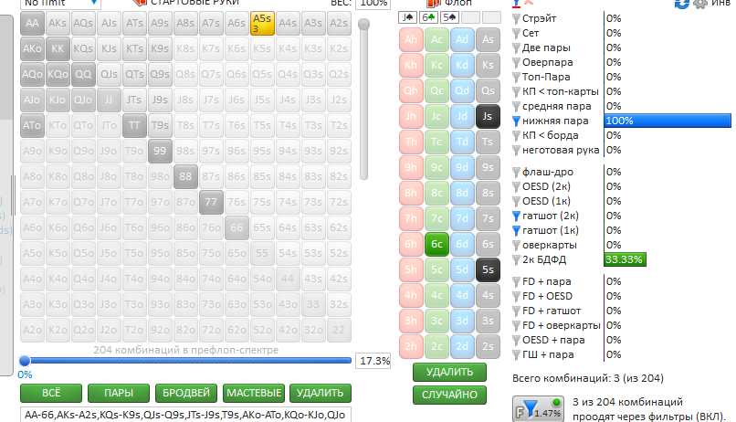This screenshot has height=422, width=736.
Task: Disable the active funnel on гатшот (2к)
Action: point(516,216)
